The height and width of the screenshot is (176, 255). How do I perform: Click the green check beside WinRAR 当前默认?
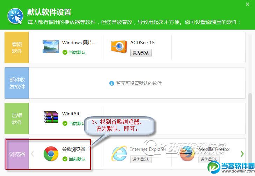pyautogui.click(x=65, y=123)
